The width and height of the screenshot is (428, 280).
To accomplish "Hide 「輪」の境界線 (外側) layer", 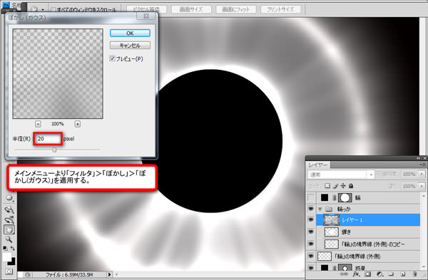I will pos(311,256).
